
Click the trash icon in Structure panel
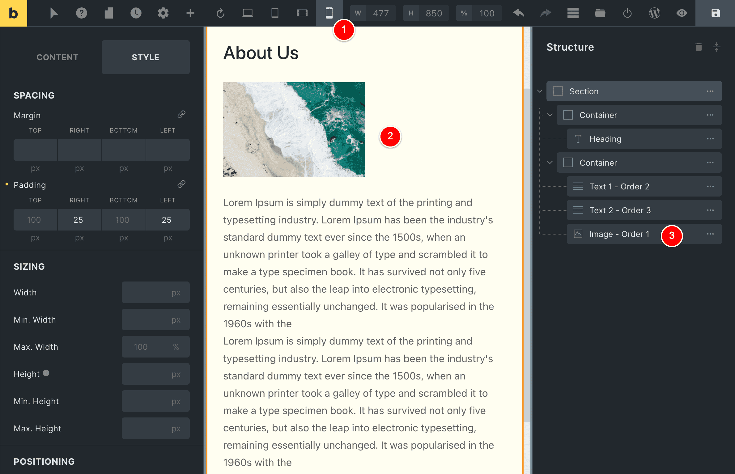coord(699,47)
